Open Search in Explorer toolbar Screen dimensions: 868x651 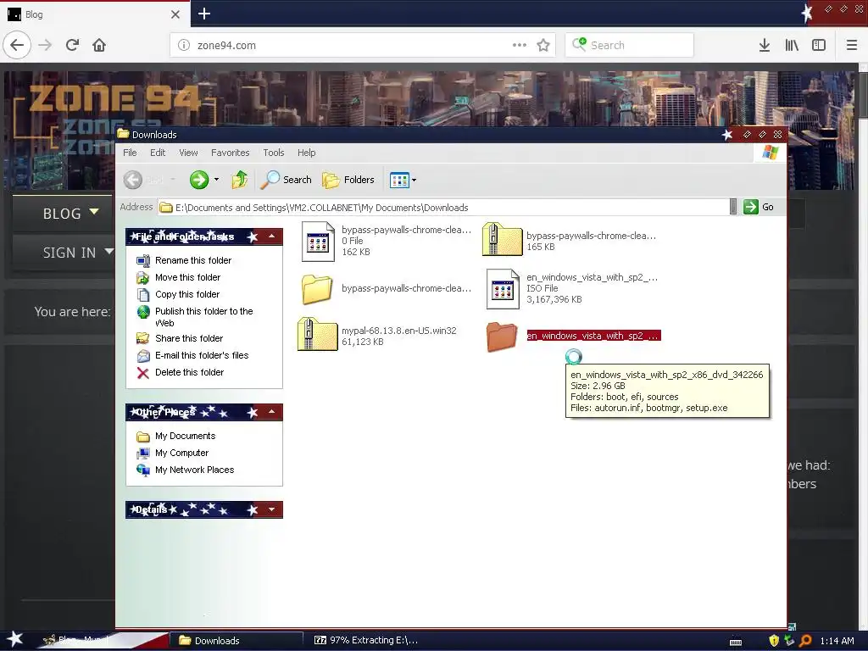pos(286,180)
